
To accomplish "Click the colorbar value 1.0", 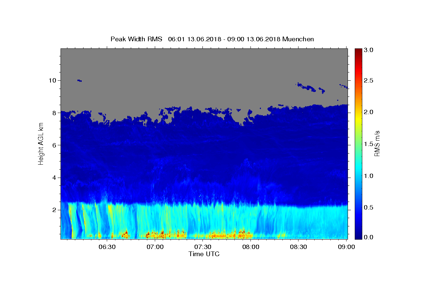I will click(x=369, y=176).
